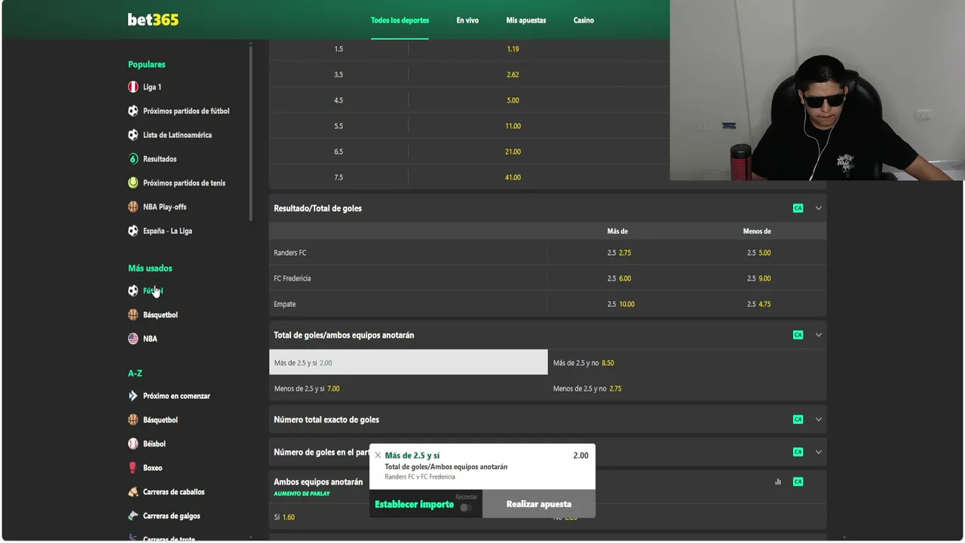
Task: Select FC Fredericia Más de 2.5 odds 6.00
Action: (617, 278)
